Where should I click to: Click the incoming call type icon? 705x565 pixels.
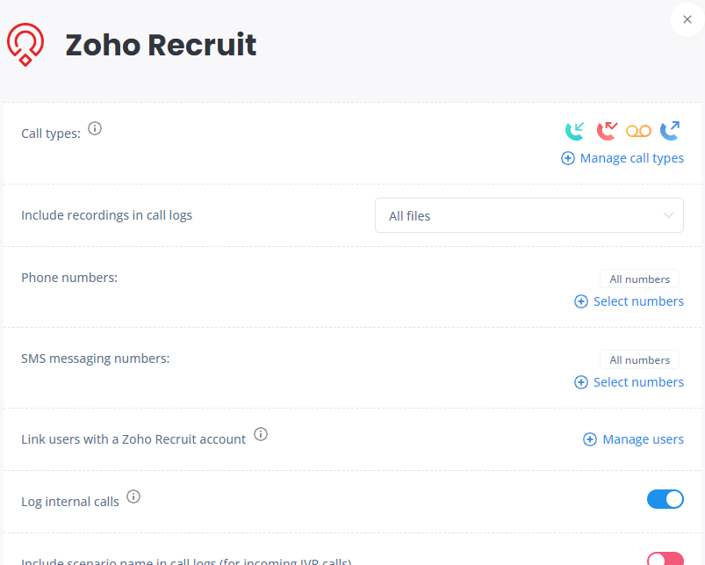pyautogui.click(x=574, y=131)
